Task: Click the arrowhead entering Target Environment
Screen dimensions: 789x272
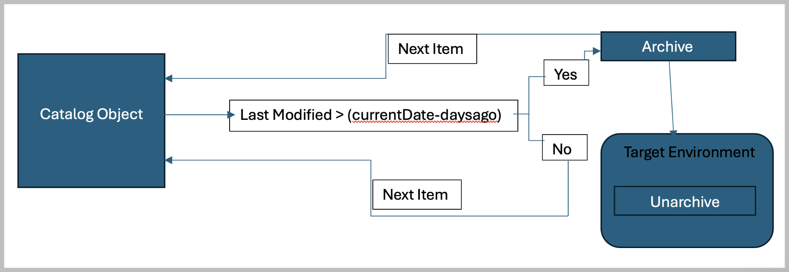Action: [673, 132]
